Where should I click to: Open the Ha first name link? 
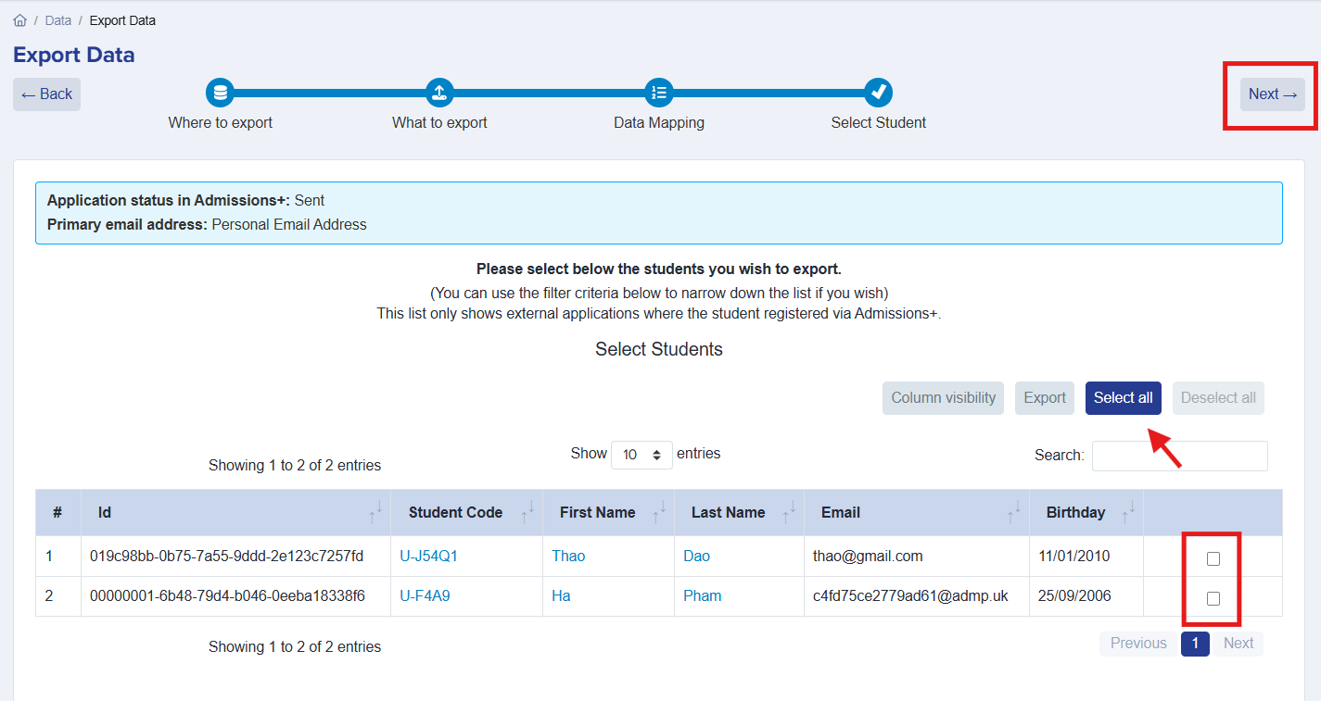561,596
